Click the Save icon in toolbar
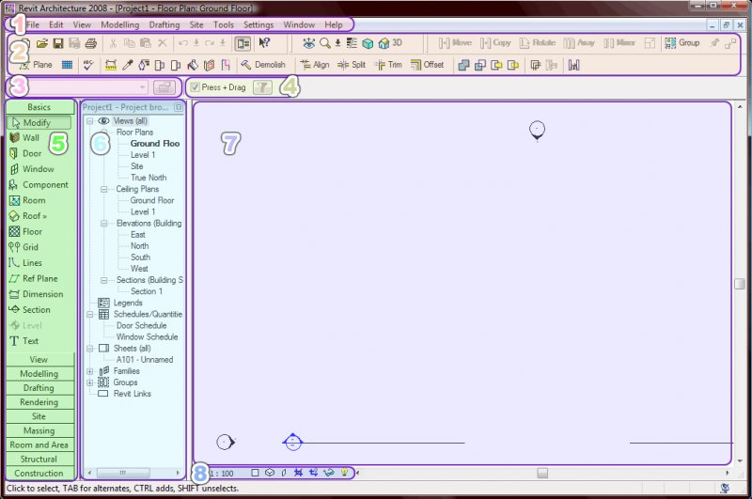 [58, 43]
